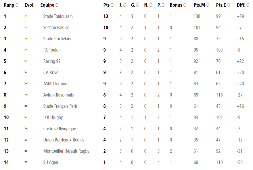This screenshot has width=253, height=170.
Task: Select Section Paloise team name
Action: point(56,28)
